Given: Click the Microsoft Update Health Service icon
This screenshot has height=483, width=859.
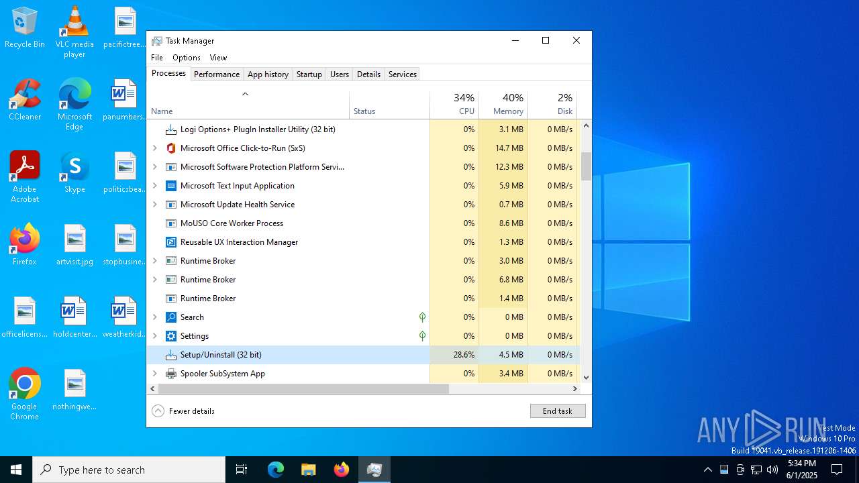Looking at the screenshot, I should pyautogui.click(x=170, y=205).
